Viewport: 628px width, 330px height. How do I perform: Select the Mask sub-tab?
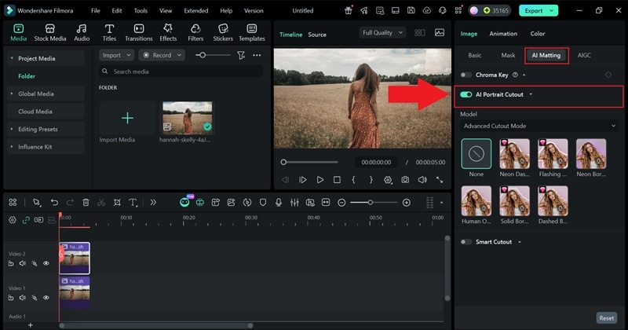click(508, 55)
